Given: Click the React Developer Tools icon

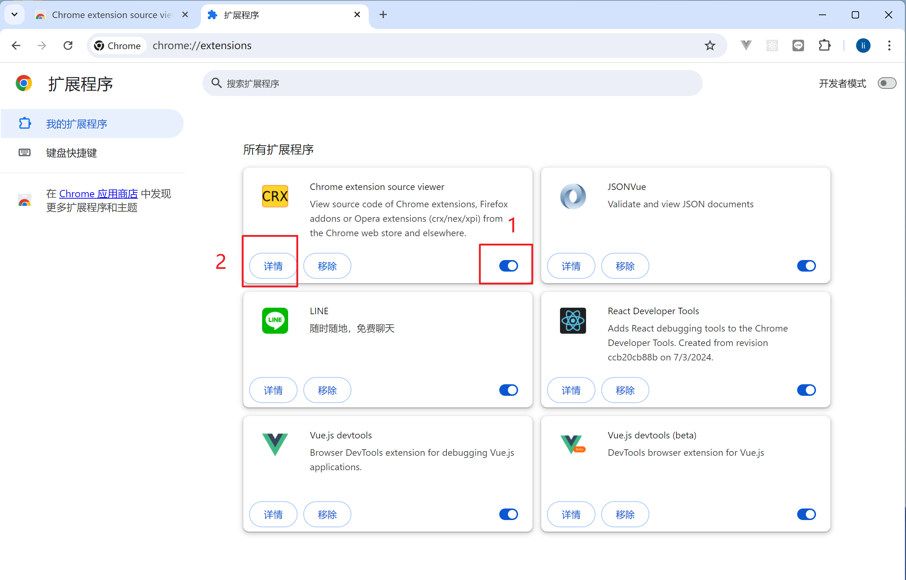Looking at the screenshot, I should pyautogui.click(x=573, y=320).
